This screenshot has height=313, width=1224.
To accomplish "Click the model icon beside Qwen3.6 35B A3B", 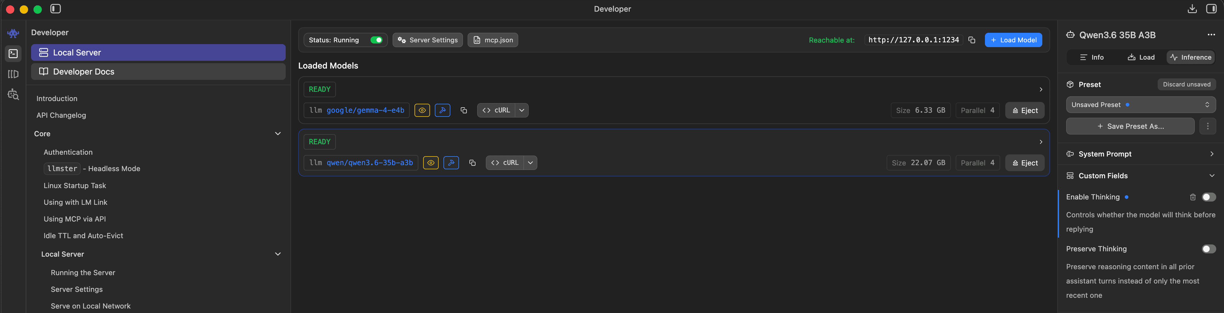I will (x=1070, y=35).
